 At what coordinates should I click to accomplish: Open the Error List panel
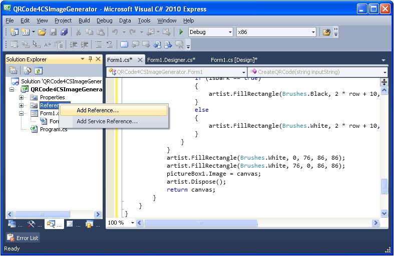point(23,238)
